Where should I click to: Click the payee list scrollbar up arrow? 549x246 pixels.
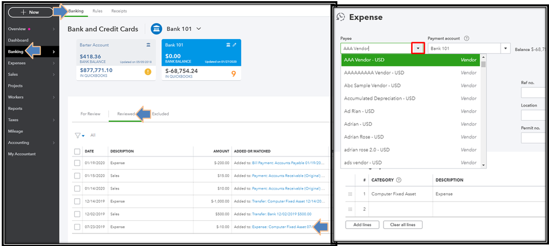click(x=484, y=57)
